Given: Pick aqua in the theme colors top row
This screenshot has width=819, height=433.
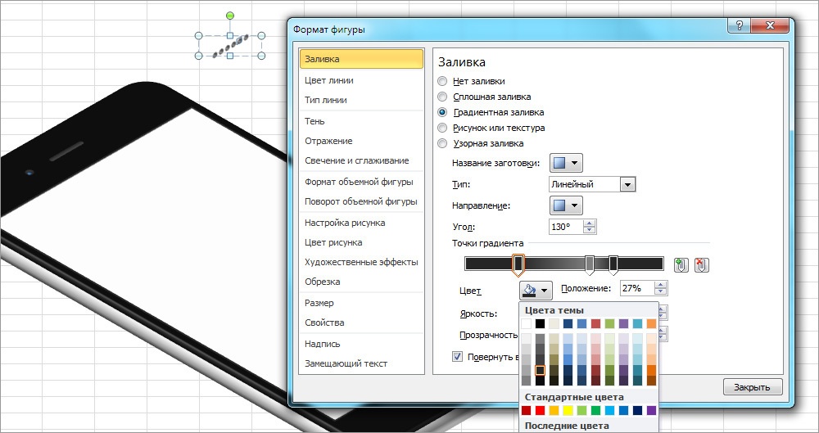Looking at the screenshot, I should (638, 323).
